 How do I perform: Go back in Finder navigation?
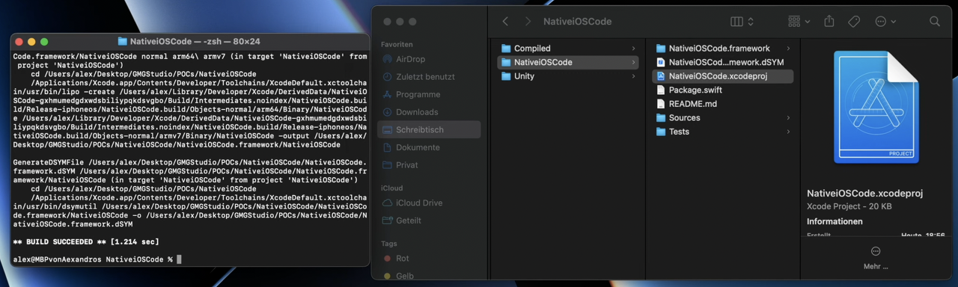[506, 22]
